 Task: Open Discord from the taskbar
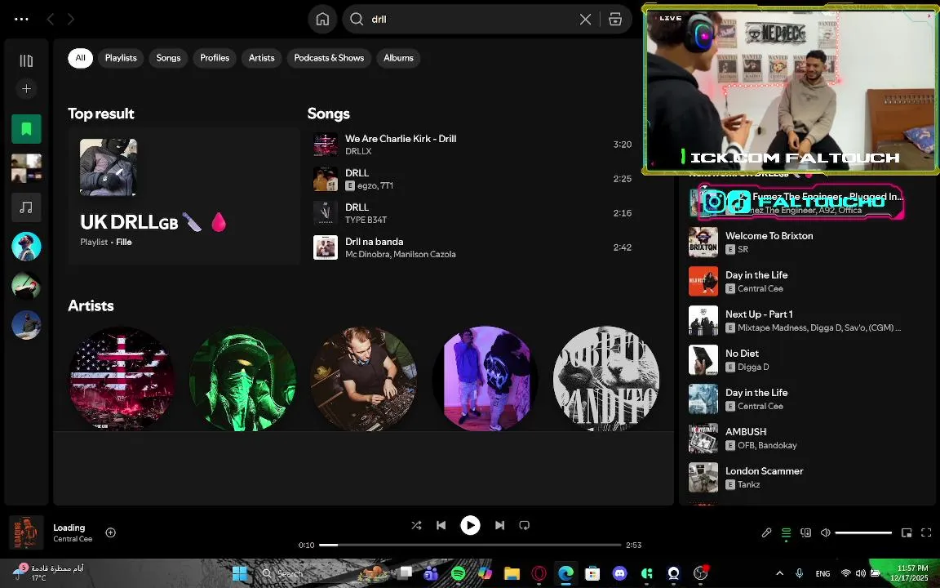pos(619,573)
